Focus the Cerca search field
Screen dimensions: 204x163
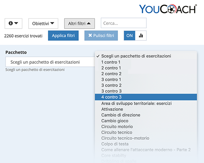pyautogui.click(x=124, y=23)
